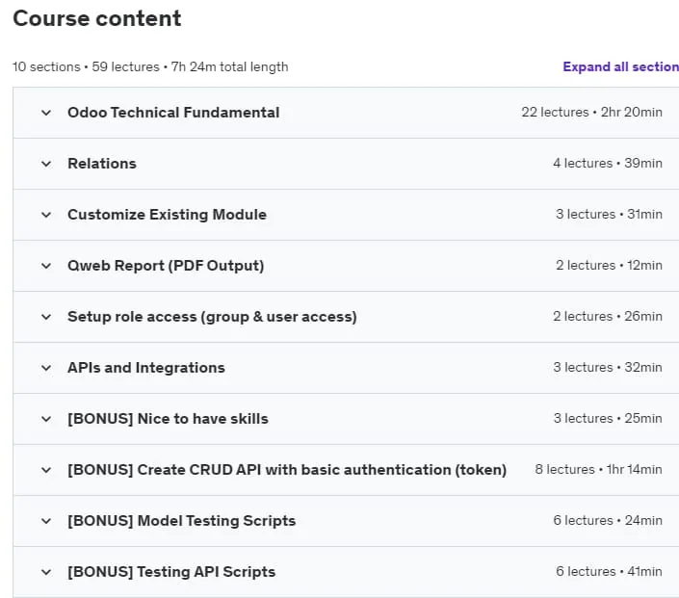This screenshot has height=598, width=679.
Task: Select [BONUS] Nice to have skills title
Action: (x=168, y=419)
